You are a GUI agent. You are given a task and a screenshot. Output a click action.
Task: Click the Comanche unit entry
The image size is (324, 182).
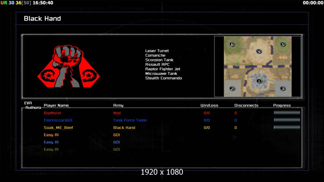(155, 55)
